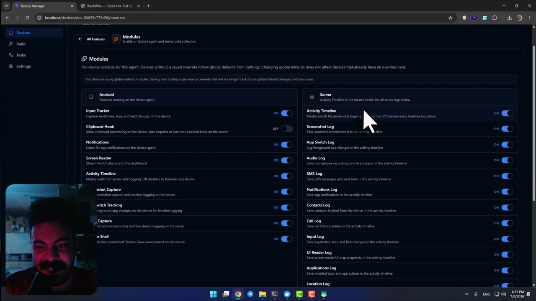
Task: Toggle the Contacts Log switch
Action: tap(507, 207)
